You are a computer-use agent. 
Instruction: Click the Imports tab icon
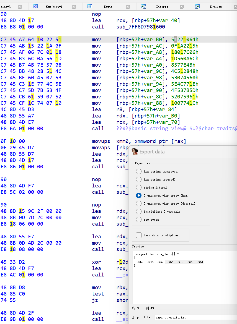pyautogui.click(x=143, y=6)
